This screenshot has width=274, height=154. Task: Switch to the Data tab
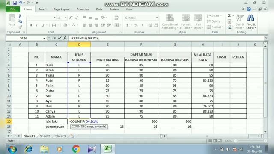(99, 9)
